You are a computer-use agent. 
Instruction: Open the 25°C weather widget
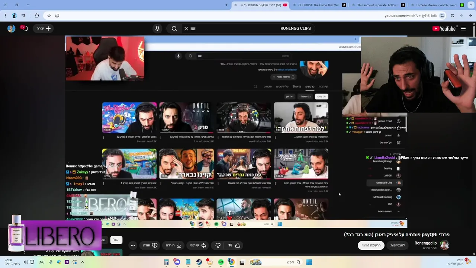(x=459, y=262)
